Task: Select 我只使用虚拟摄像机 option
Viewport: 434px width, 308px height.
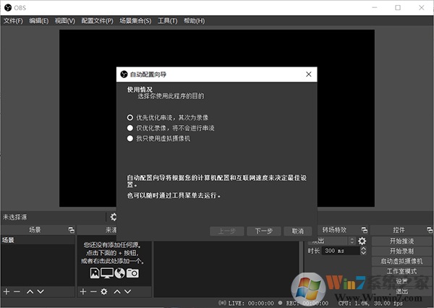Action: click(130, 138)
